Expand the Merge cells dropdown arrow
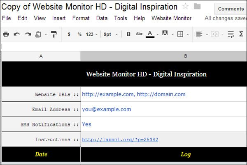This screenshot has height=165, width=247. pyautogui.click(x=222, y=34)
